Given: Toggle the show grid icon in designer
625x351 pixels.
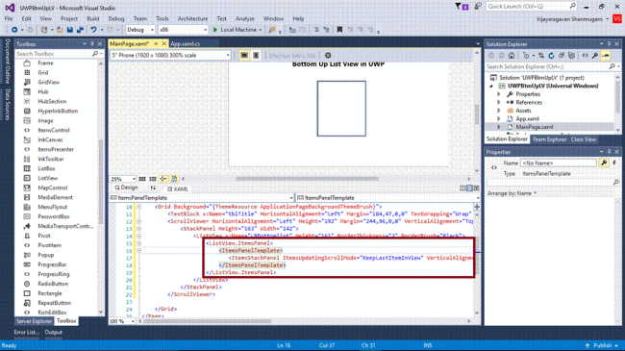Looking at the screenshot, I should click(142, 179).
